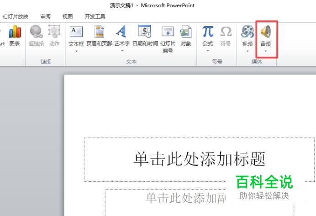
Task: Expand the 公式 dropdown arrow
Action: click(208, 51)
